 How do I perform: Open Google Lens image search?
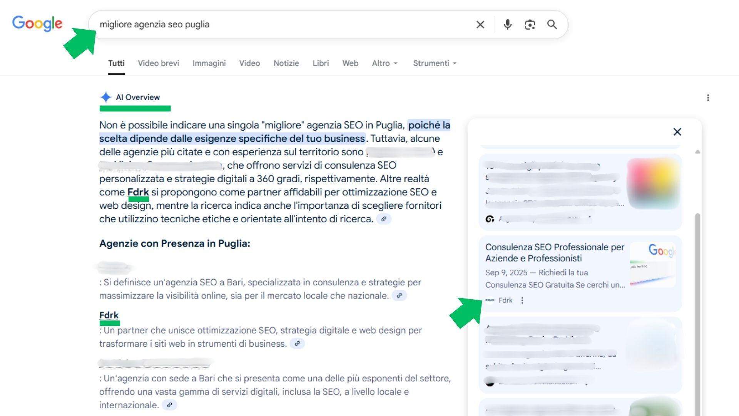(530, 25)
